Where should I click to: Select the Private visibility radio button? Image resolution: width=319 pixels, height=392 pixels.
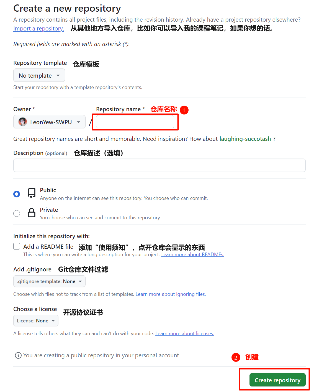[17, 213]
